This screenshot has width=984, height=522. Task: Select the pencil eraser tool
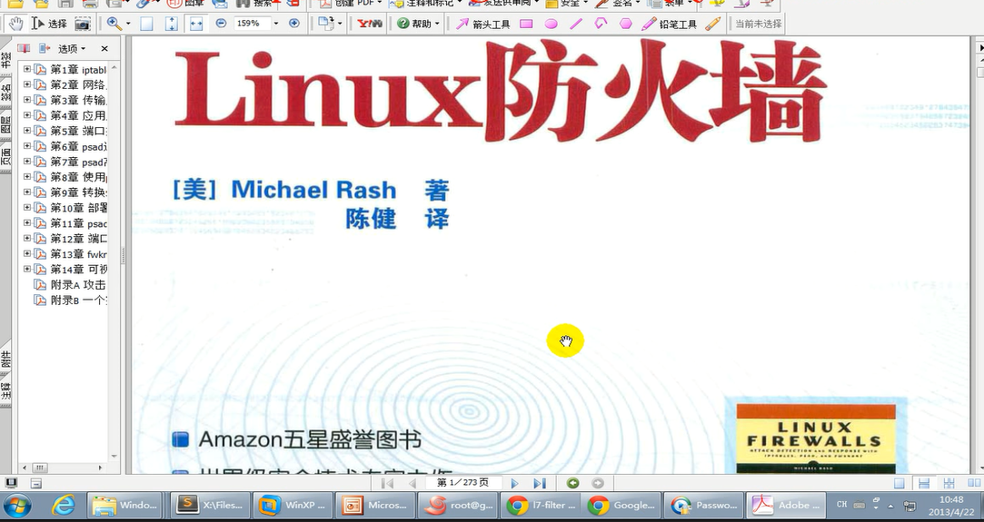(x=712, y=24)
